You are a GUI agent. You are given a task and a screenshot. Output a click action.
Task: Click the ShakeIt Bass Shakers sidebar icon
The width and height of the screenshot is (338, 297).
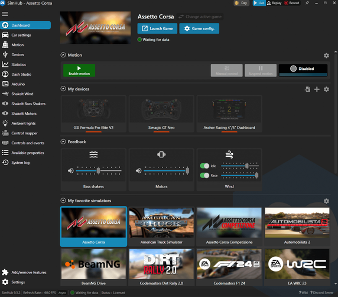[x=5, y=104]
